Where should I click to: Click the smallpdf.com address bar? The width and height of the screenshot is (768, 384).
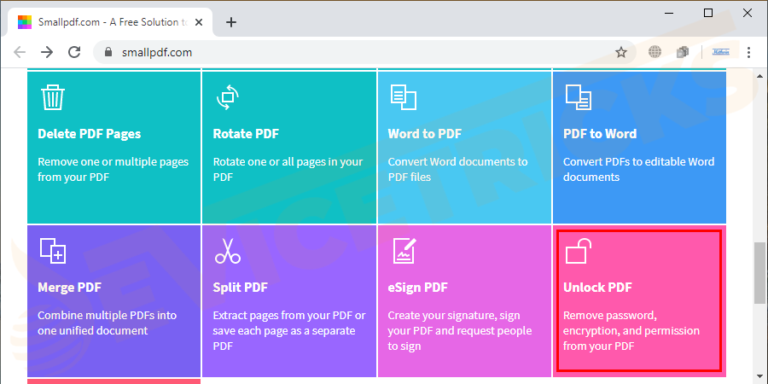341,52
